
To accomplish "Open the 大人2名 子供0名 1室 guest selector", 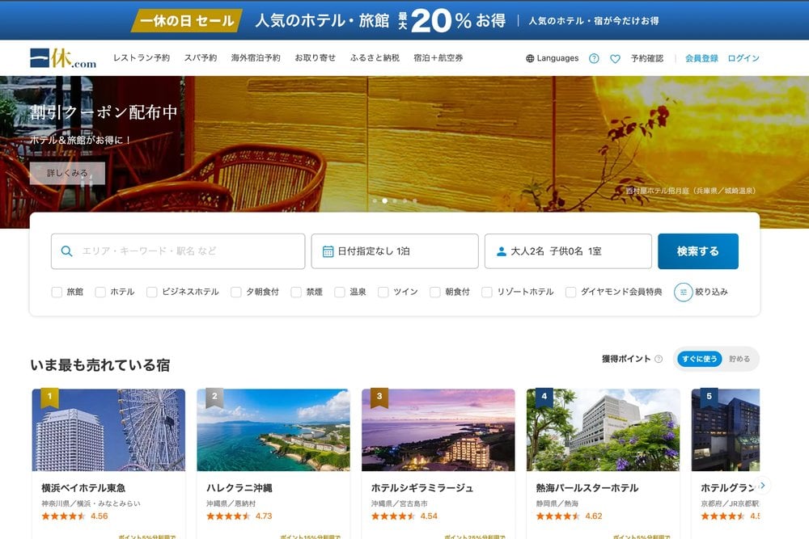I will [x=568, y=251].
